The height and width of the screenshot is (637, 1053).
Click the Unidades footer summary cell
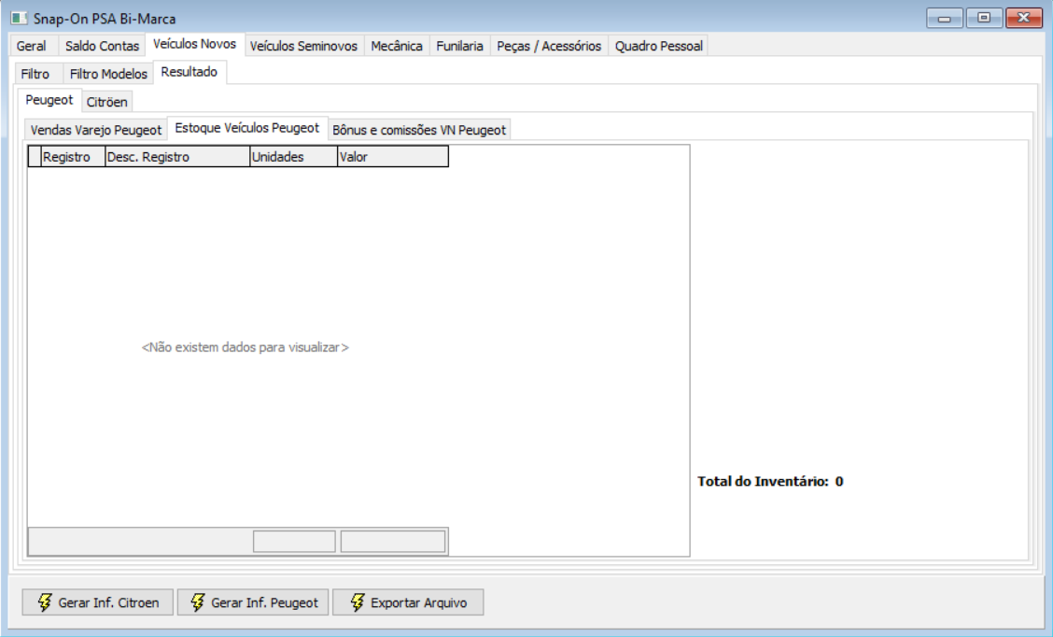coord(294,542)
